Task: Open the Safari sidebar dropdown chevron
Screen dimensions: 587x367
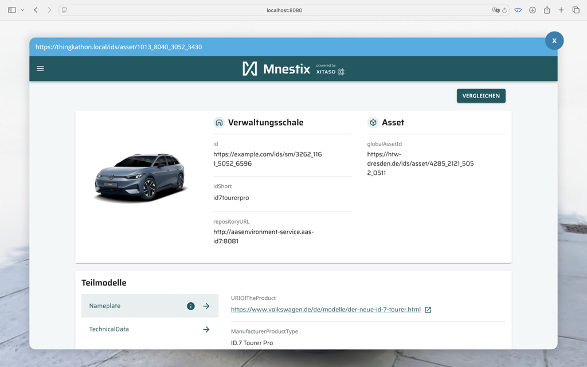Action: click(22, 10)
